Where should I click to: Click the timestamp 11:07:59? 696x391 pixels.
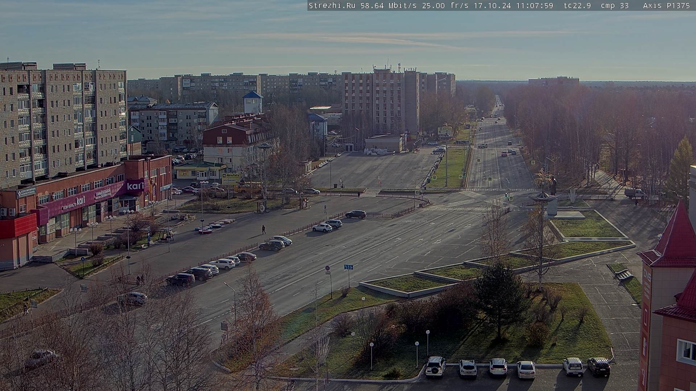click(534, 5)
